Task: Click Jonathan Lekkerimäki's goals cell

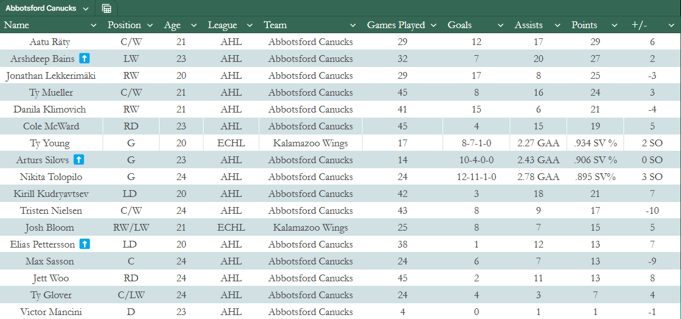Action: click(476, 75)
